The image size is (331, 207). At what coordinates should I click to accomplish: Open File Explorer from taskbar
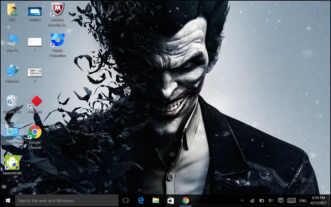[x=156, y=200]
